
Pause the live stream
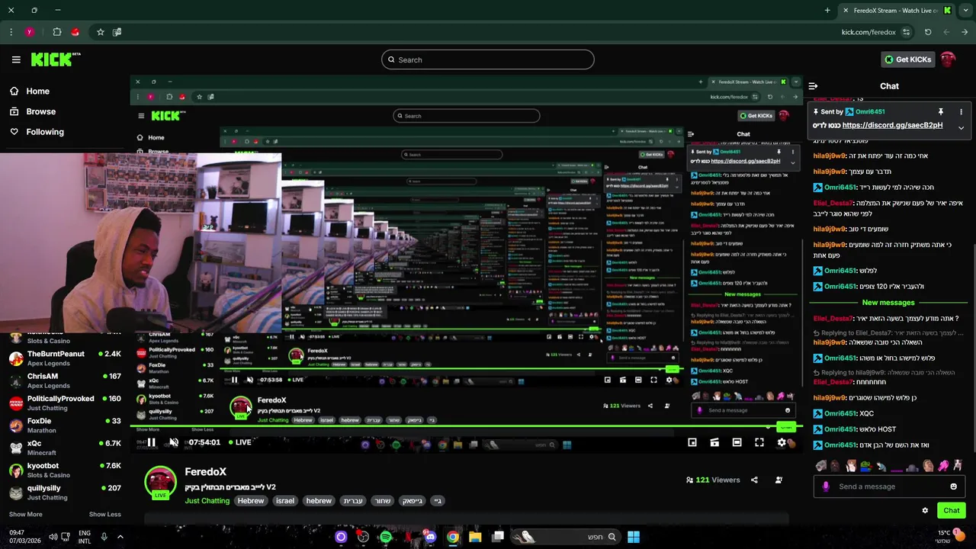click(x=151, y=442)
